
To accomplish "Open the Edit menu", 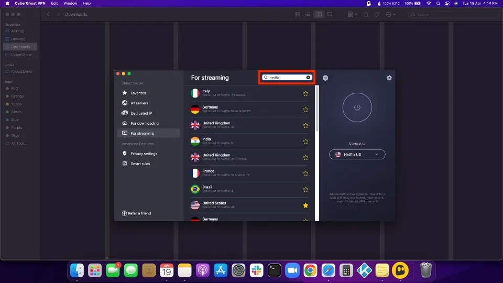I will (x=54, y=3).
